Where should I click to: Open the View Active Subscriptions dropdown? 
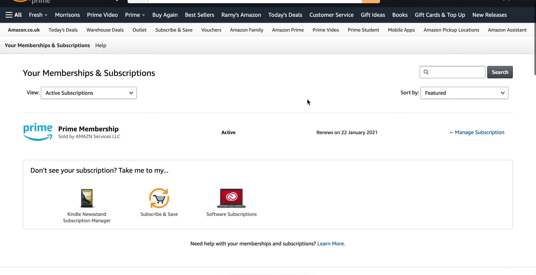89,93
